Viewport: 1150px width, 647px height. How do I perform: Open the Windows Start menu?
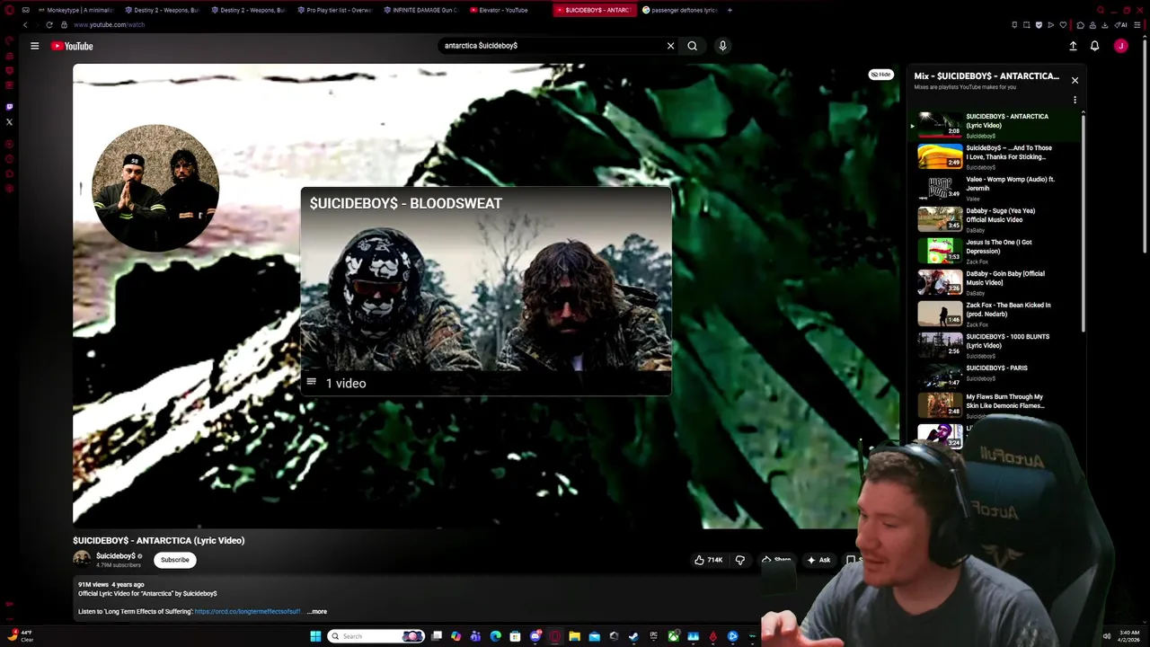tap(315, 636)
